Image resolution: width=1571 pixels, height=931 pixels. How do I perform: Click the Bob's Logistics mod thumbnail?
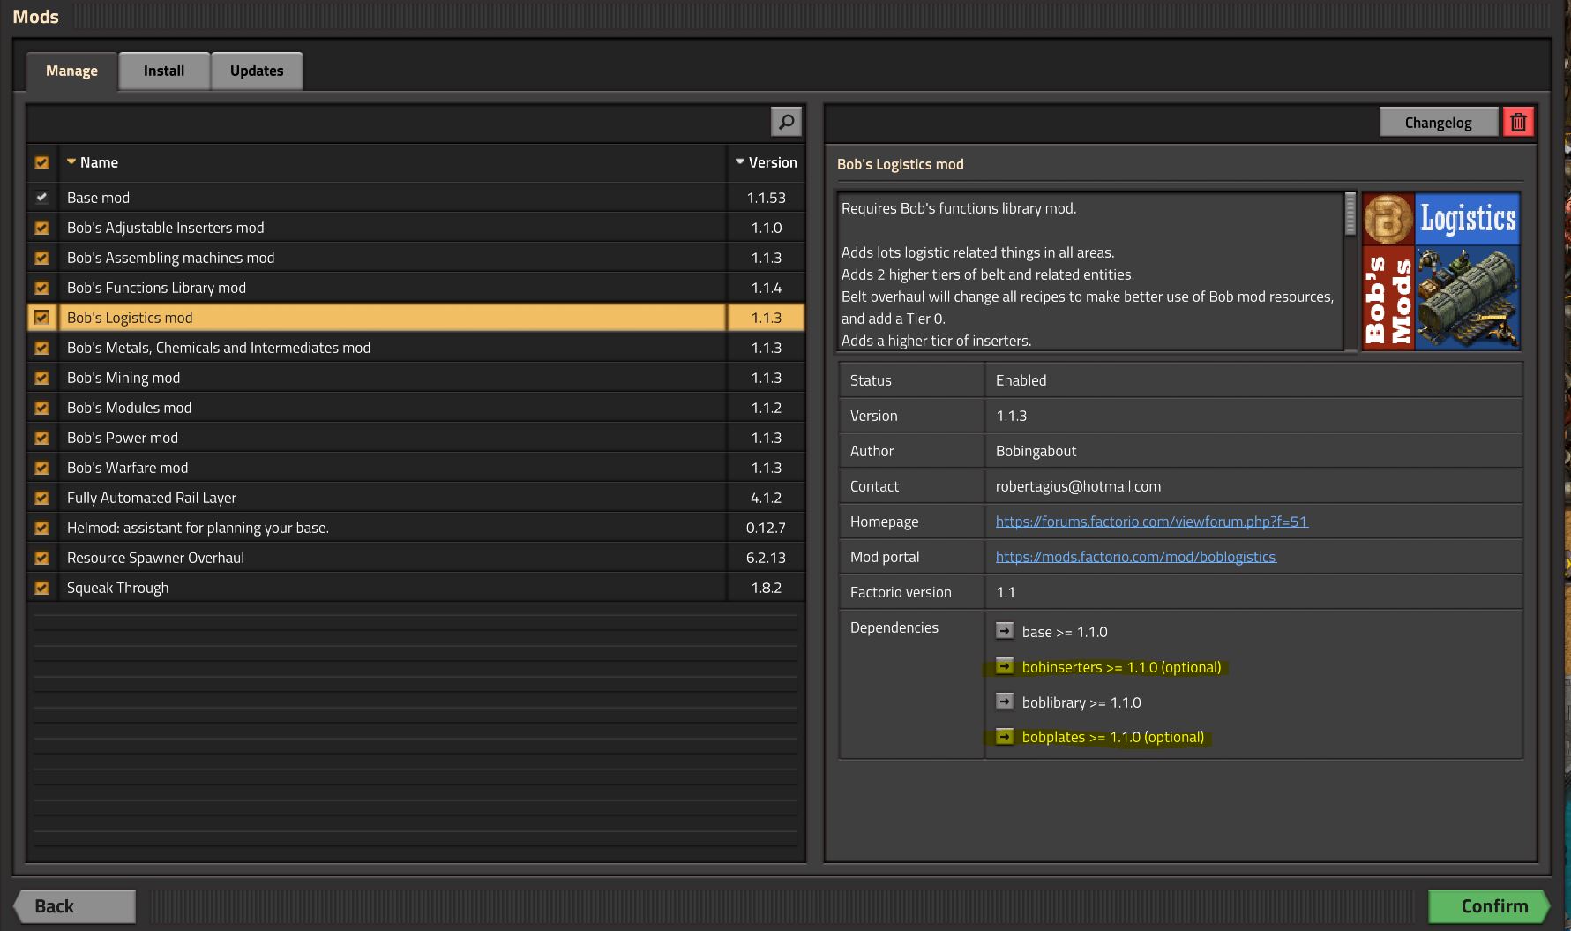click(x=1441, y=272)
